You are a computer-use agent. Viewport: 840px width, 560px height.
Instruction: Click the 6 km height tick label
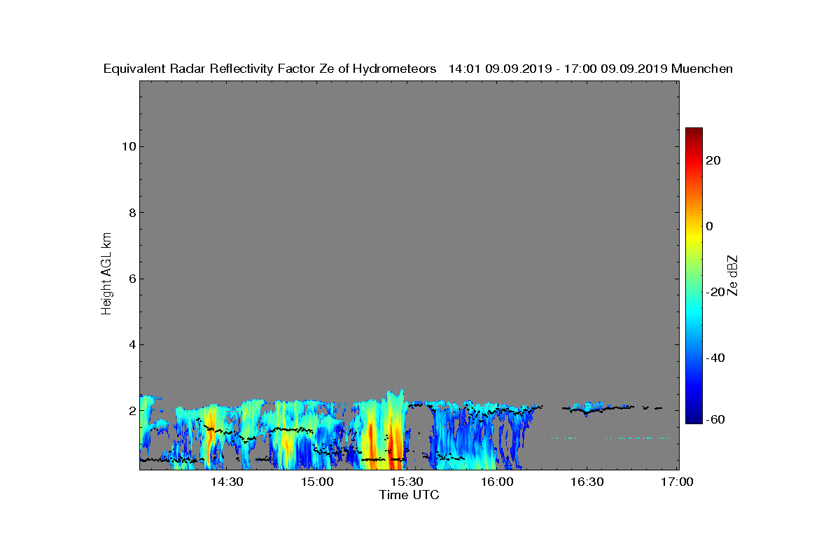pyautogui.click(x=131, y=279)
